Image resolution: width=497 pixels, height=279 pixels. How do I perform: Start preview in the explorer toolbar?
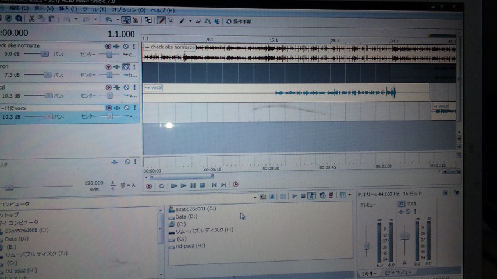(x=294, y=196)
